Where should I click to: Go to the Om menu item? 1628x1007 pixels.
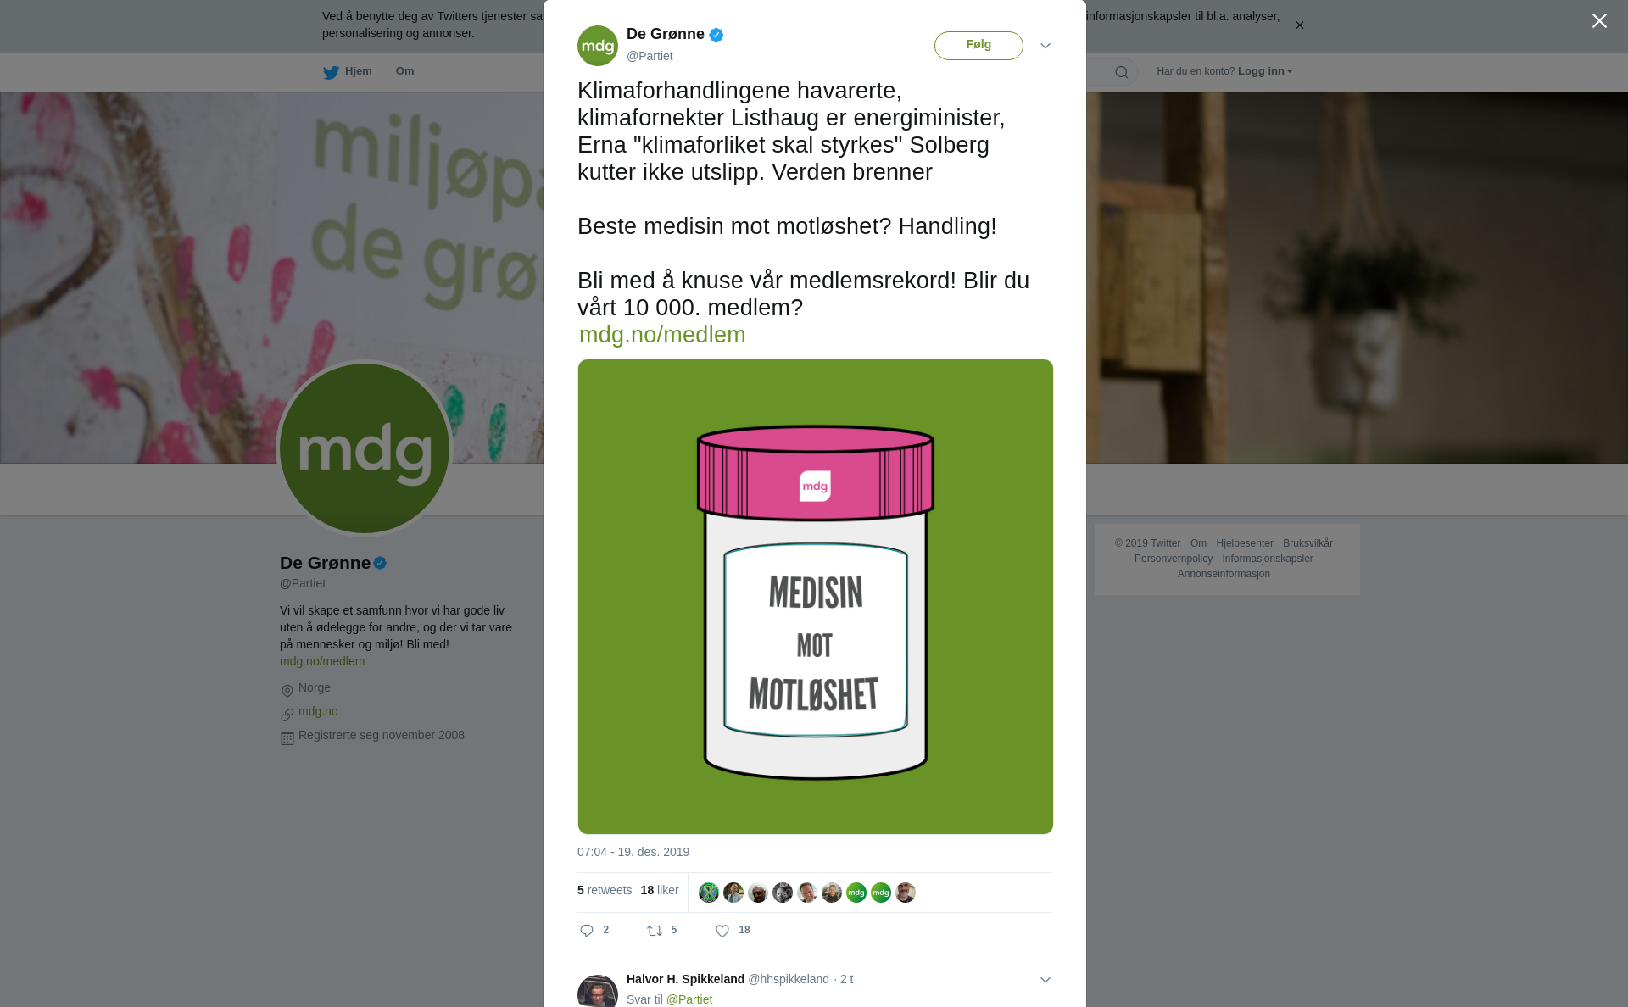point(404,71)
